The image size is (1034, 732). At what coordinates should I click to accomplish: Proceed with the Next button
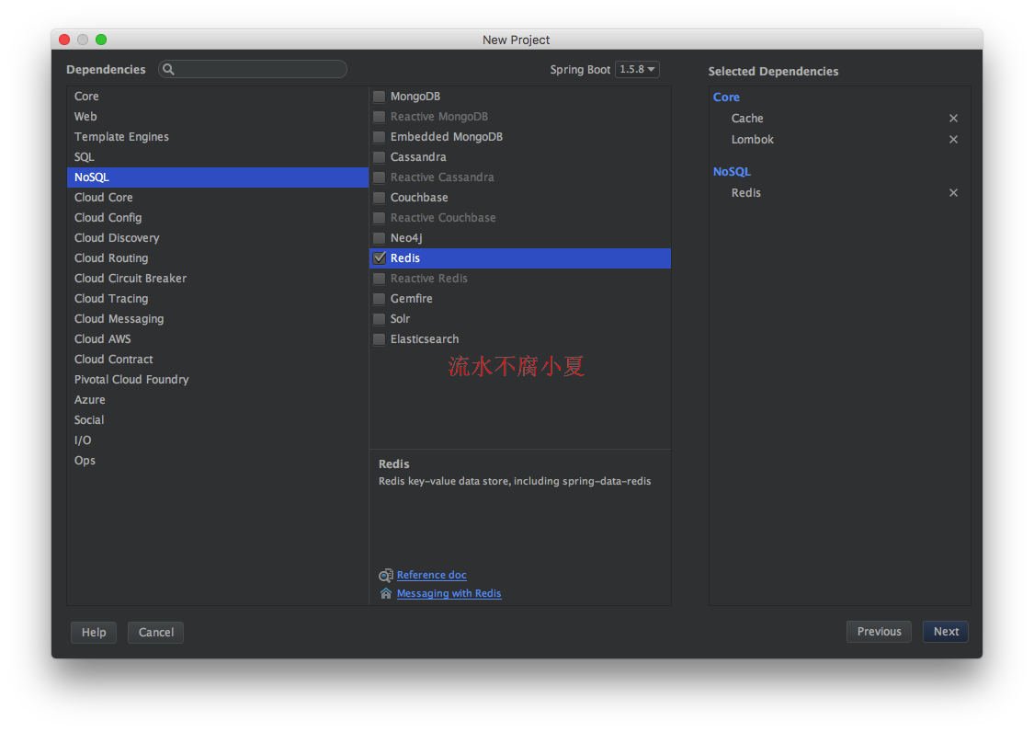click(946, 632)
